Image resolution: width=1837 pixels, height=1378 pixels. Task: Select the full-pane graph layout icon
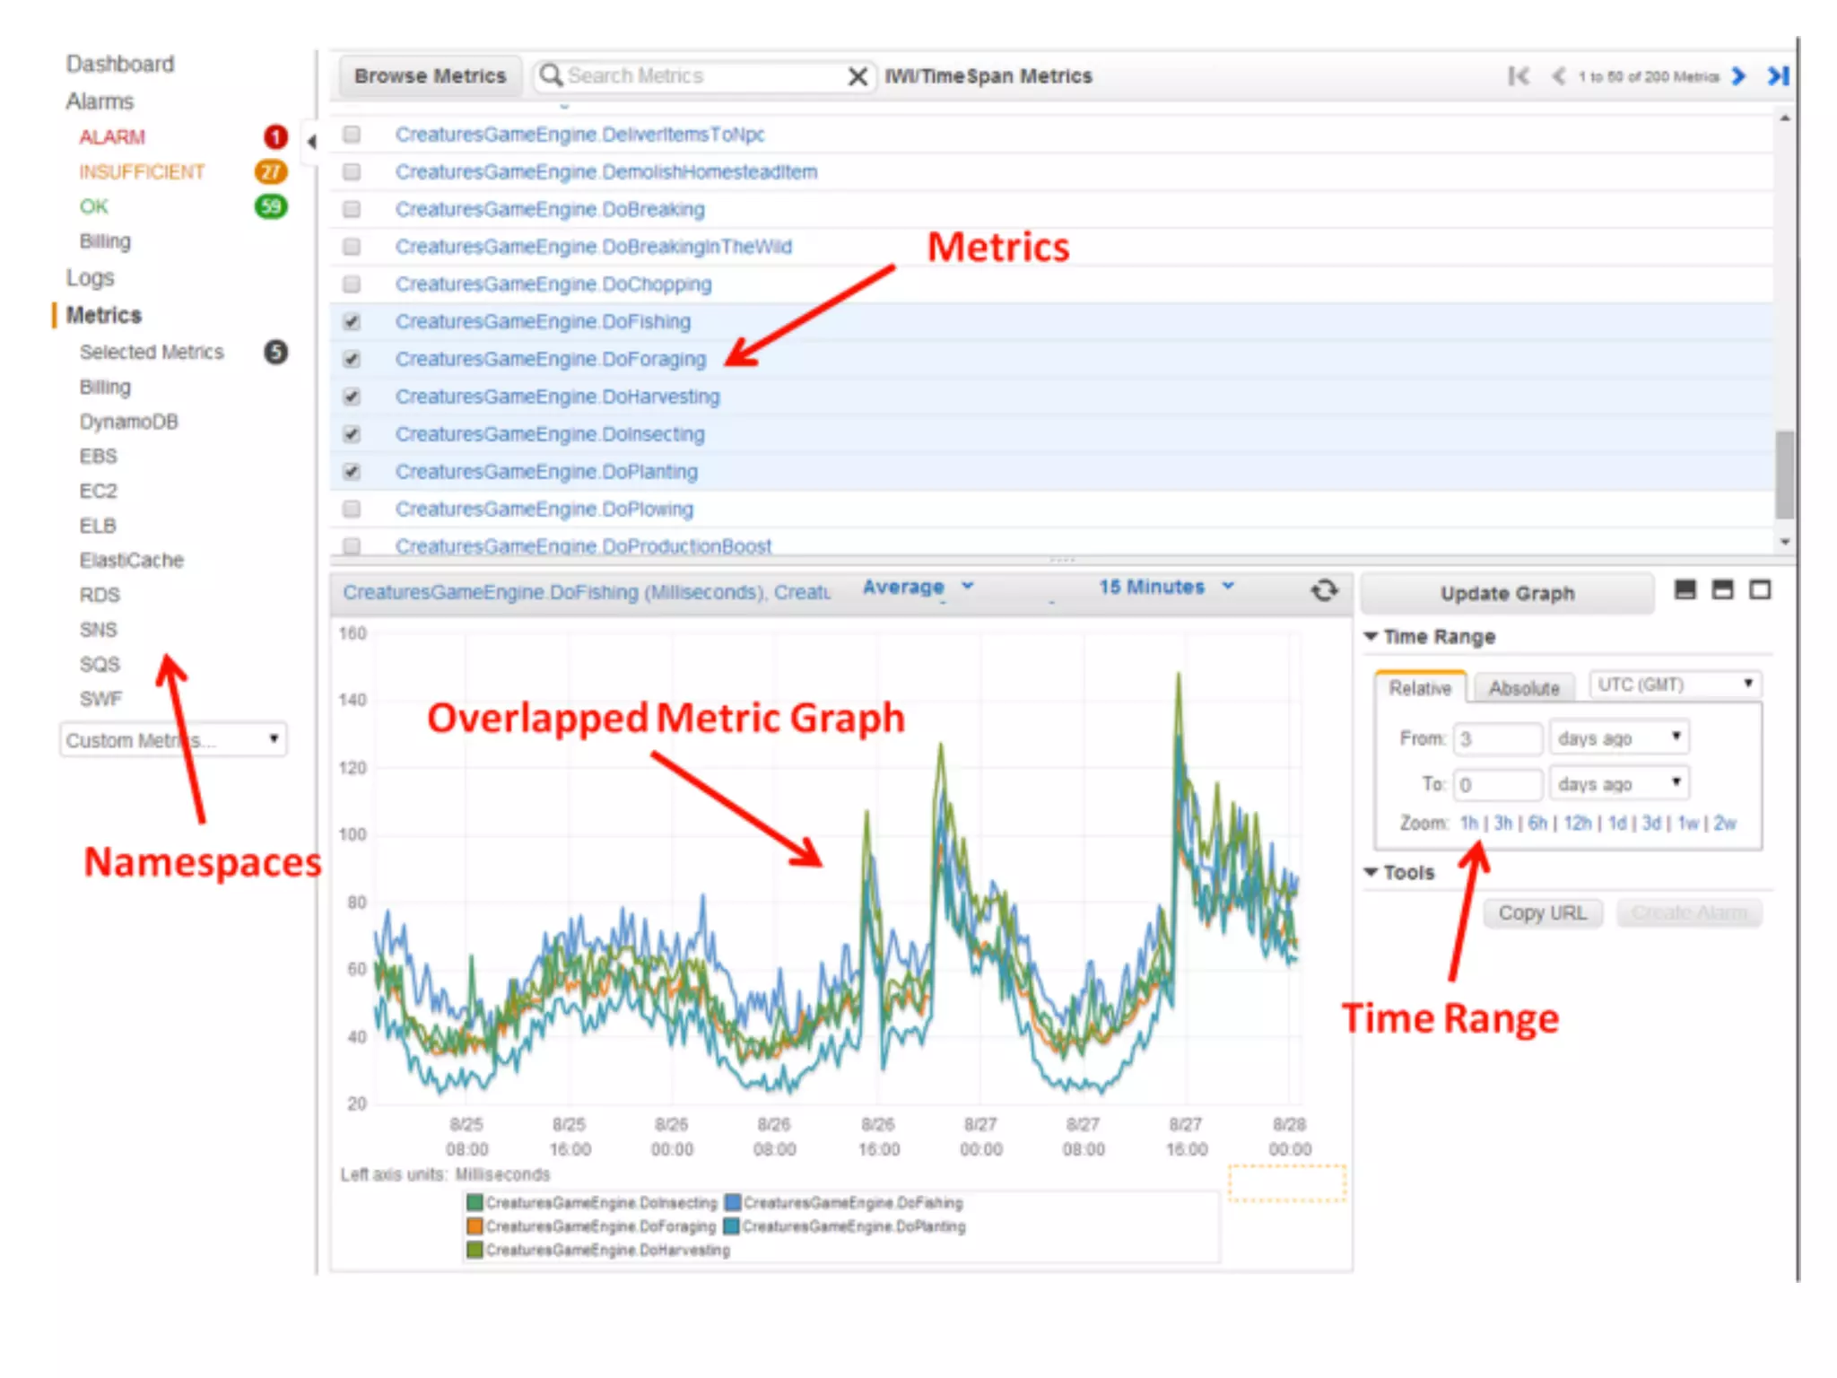1760,589
